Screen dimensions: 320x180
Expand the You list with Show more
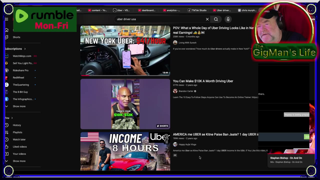point(19,161)
